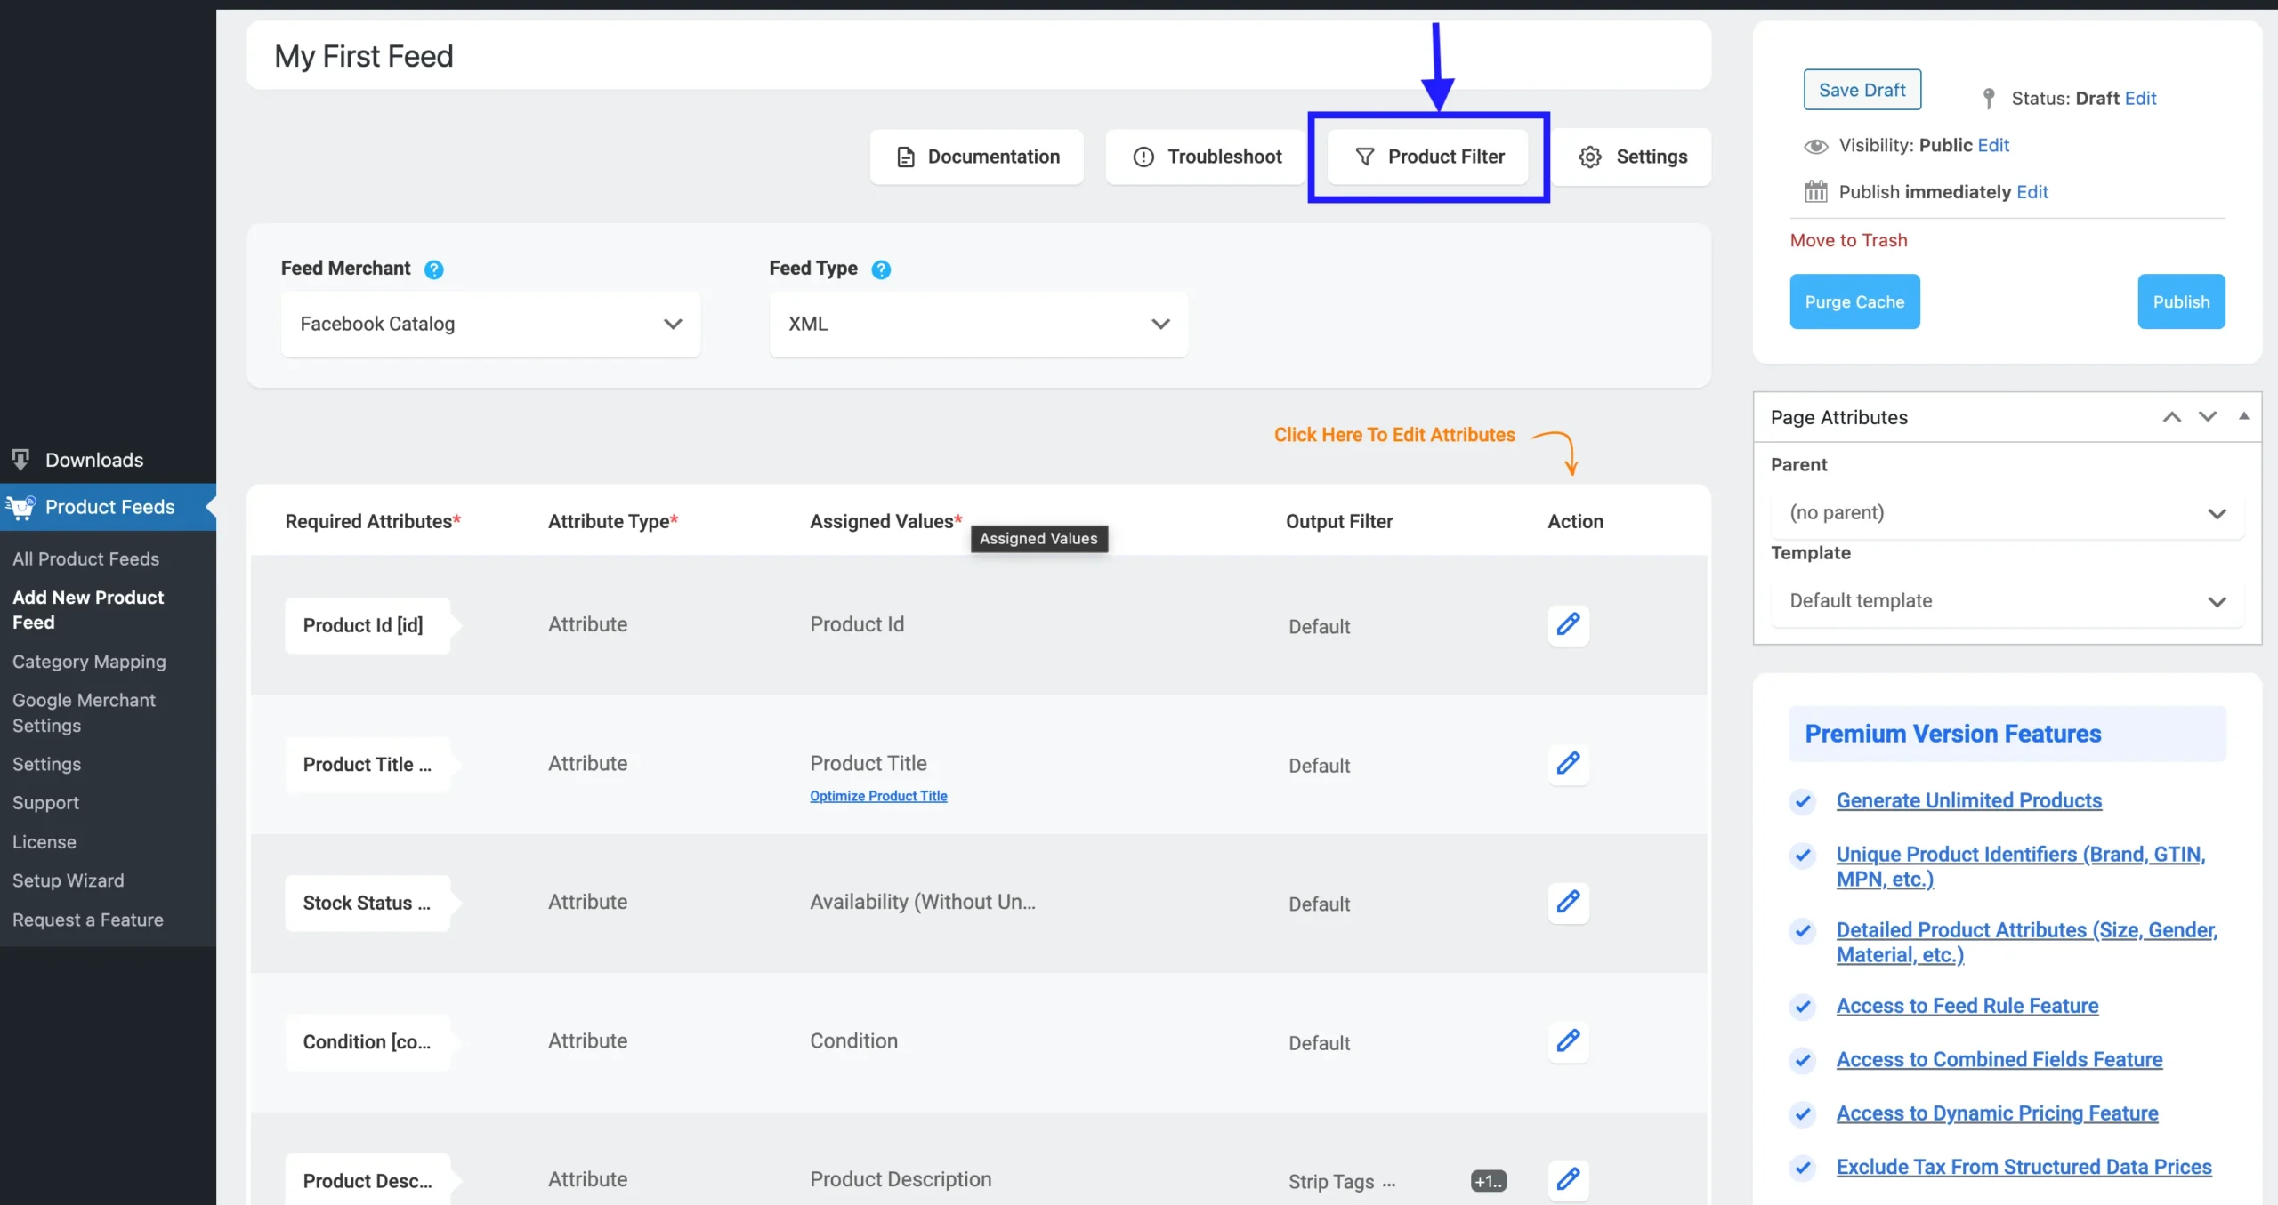
Task: Move Page Attributes panel down
Action: [x=2208, y=417]
